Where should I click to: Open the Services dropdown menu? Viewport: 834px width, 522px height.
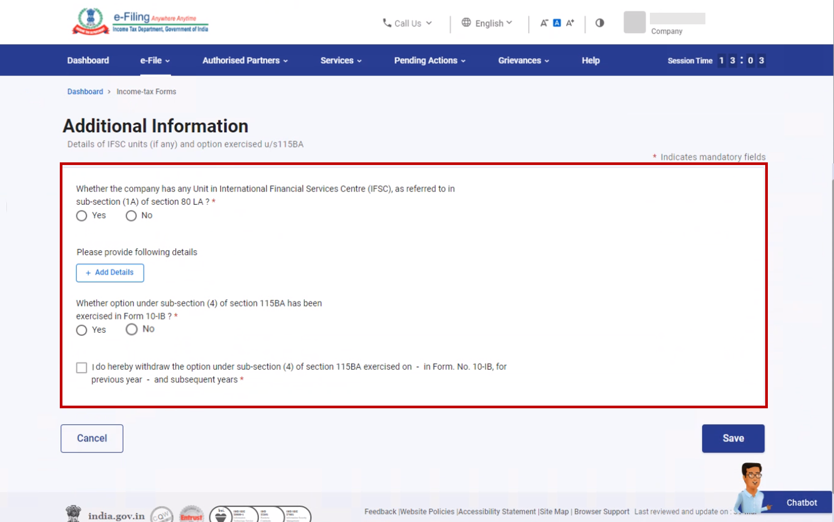pos(341,60)
